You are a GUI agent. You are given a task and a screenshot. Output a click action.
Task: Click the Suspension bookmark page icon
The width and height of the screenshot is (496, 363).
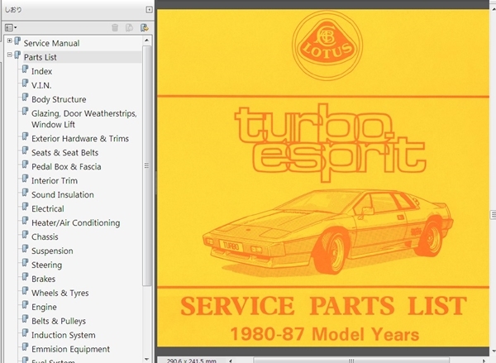pos(25,249)
